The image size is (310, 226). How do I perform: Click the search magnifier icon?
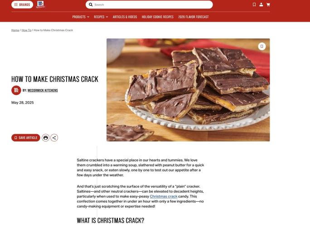coord(91,5)
